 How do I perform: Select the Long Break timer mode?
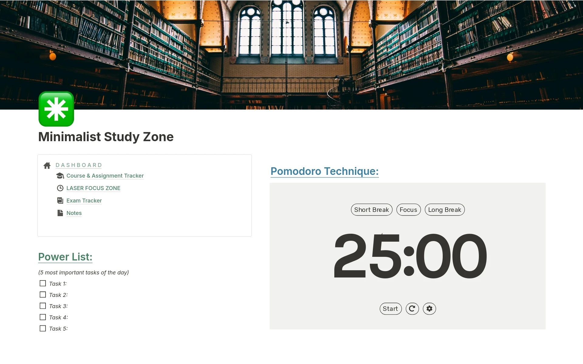[445, 210]
